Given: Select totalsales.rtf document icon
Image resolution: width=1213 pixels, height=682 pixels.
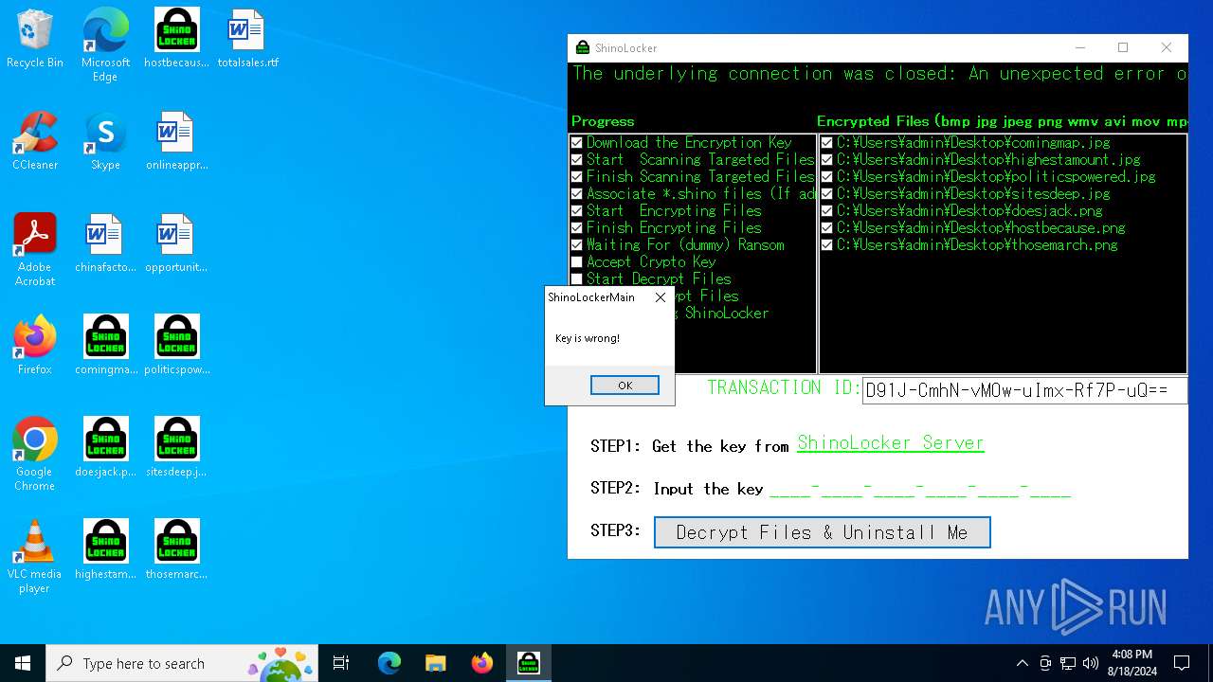Looking at the screenshot, I should coord(247,39).
